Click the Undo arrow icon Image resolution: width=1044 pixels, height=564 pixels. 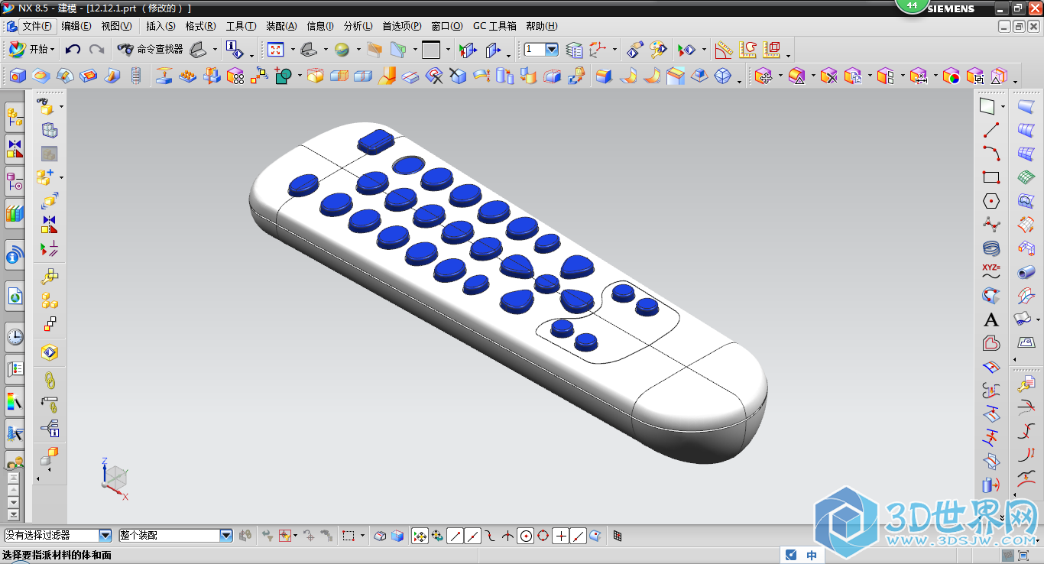pos(73,50)
